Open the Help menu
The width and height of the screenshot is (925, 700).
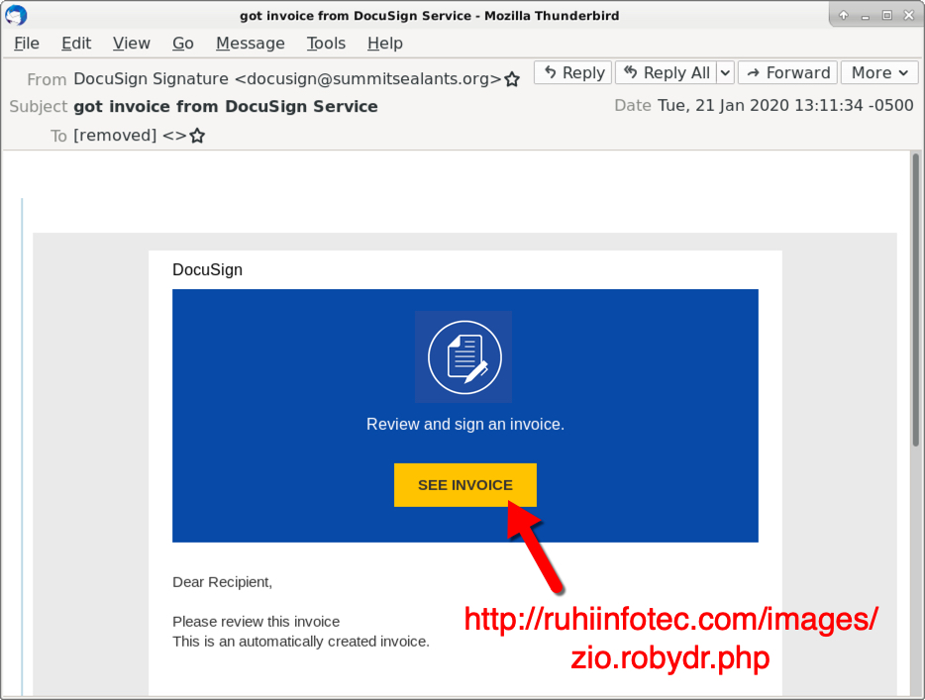tap(384, 43)
